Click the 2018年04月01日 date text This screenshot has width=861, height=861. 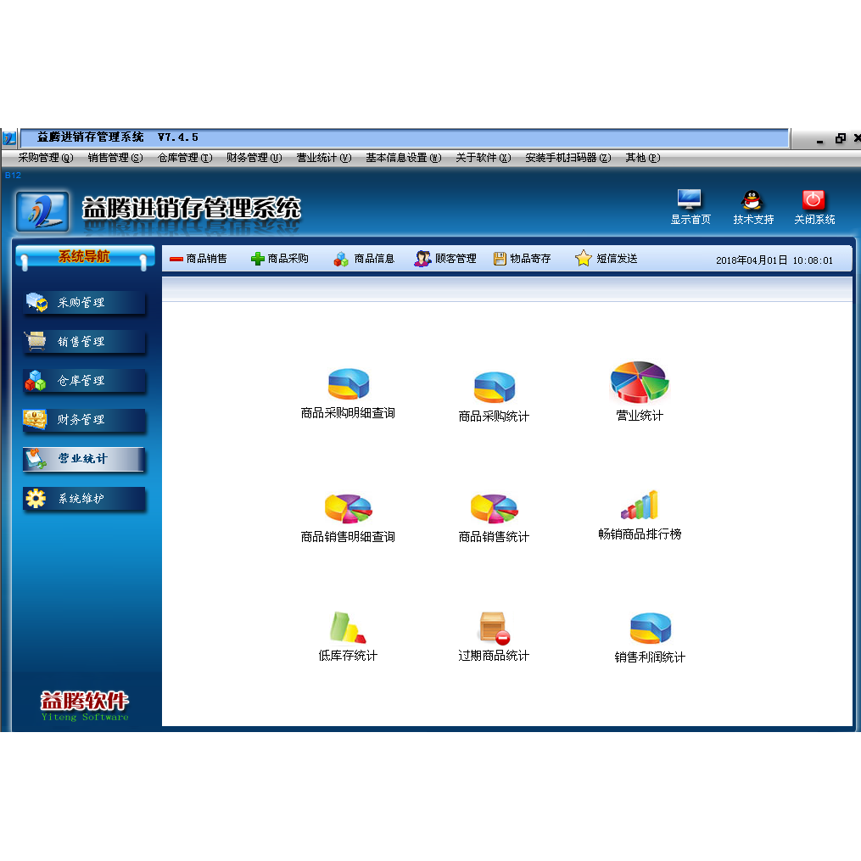point(752,260)
